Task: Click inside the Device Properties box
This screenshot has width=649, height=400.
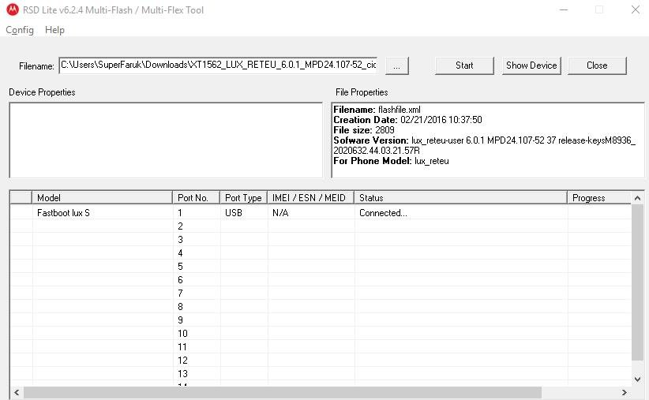Action: point(166,140)
